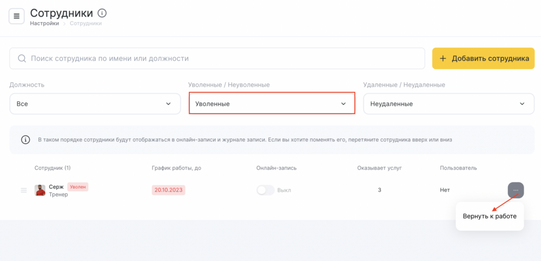This screenshot has height=261, width=541.
Task: Click the Сотрудник (1) column header
Action: pyautogui.click(x=52, y=168)
